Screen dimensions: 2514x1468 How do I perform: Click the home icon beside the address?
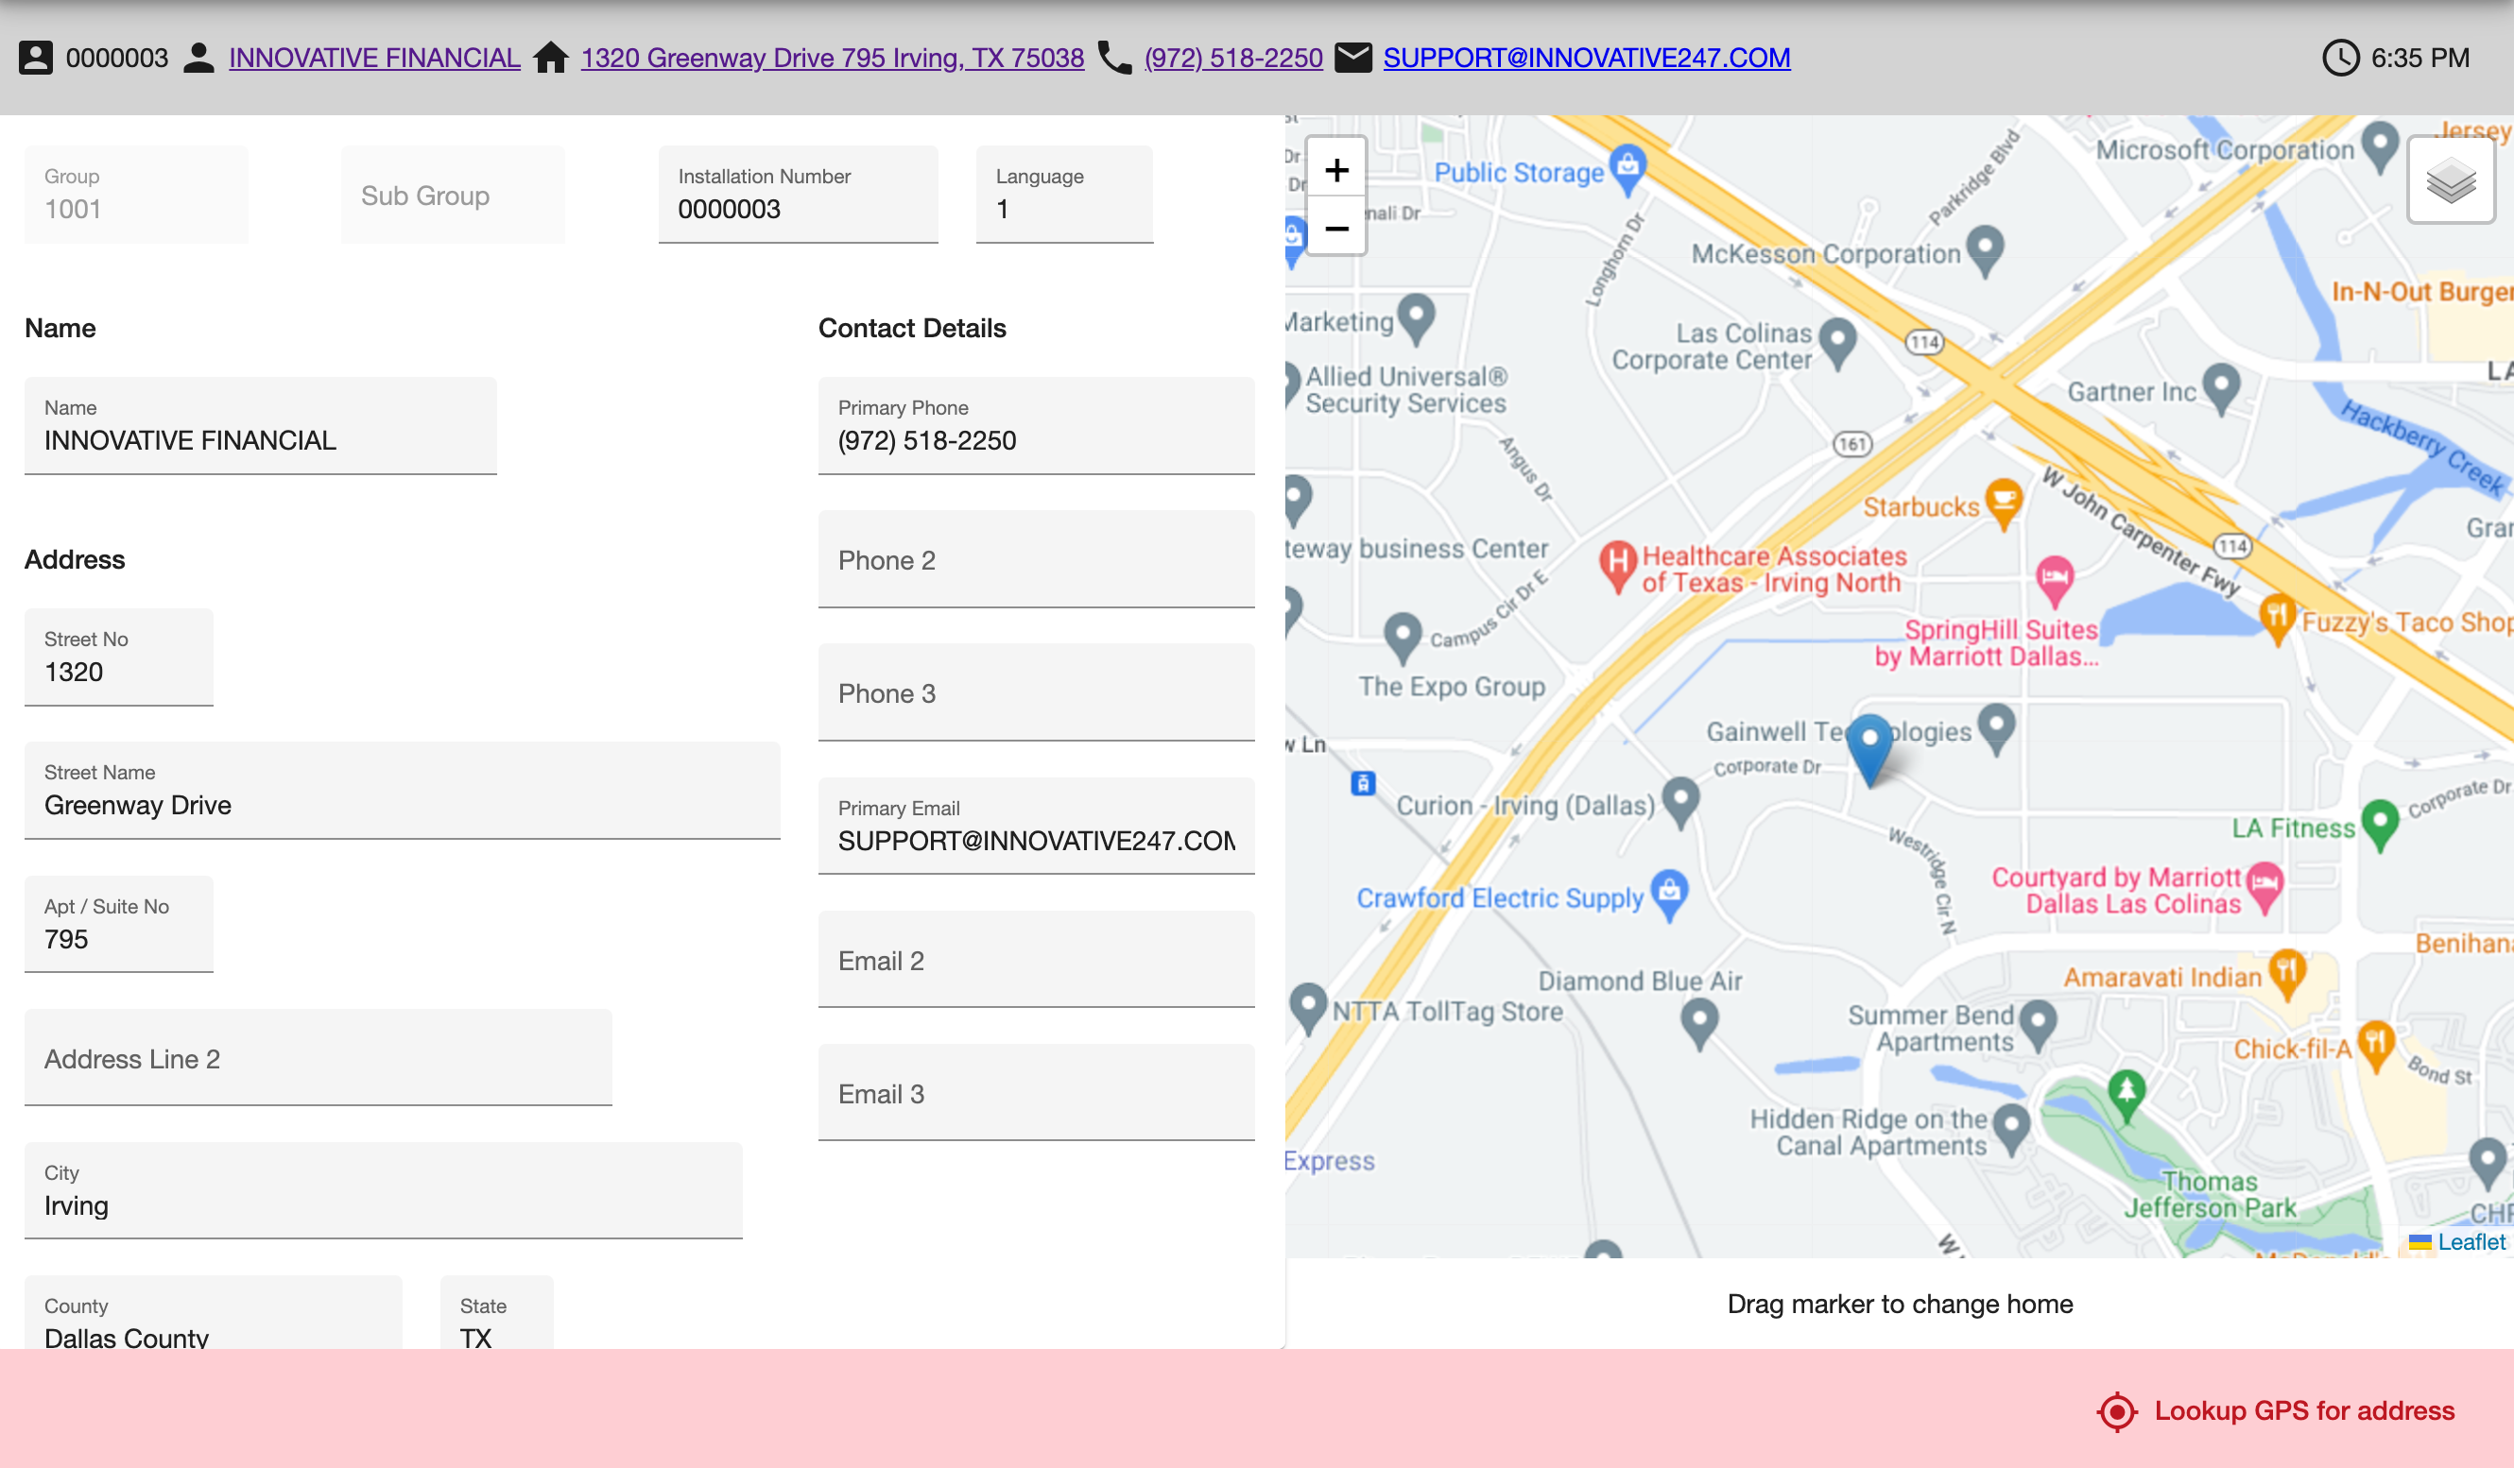(x=551, y=58)
